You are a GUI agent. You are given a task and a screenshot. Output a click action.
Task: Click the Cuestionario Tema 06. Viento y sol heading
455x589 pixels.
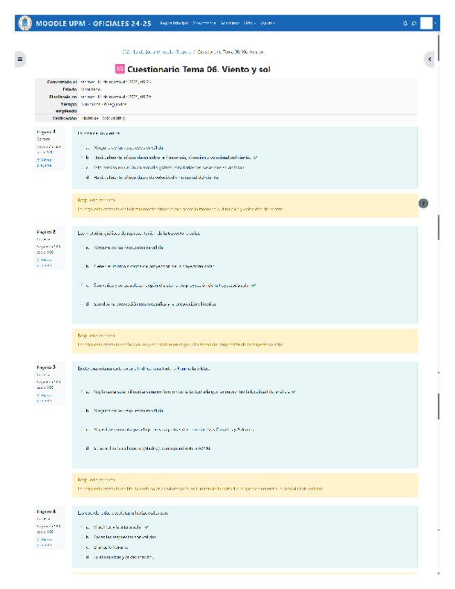point(199,69)
